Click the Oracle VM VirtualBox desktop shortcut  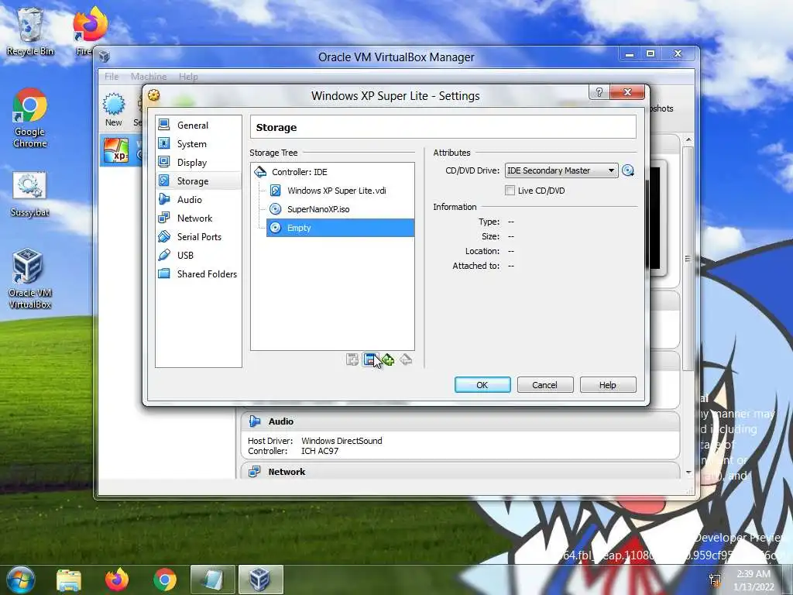click(x=30, y=279)
